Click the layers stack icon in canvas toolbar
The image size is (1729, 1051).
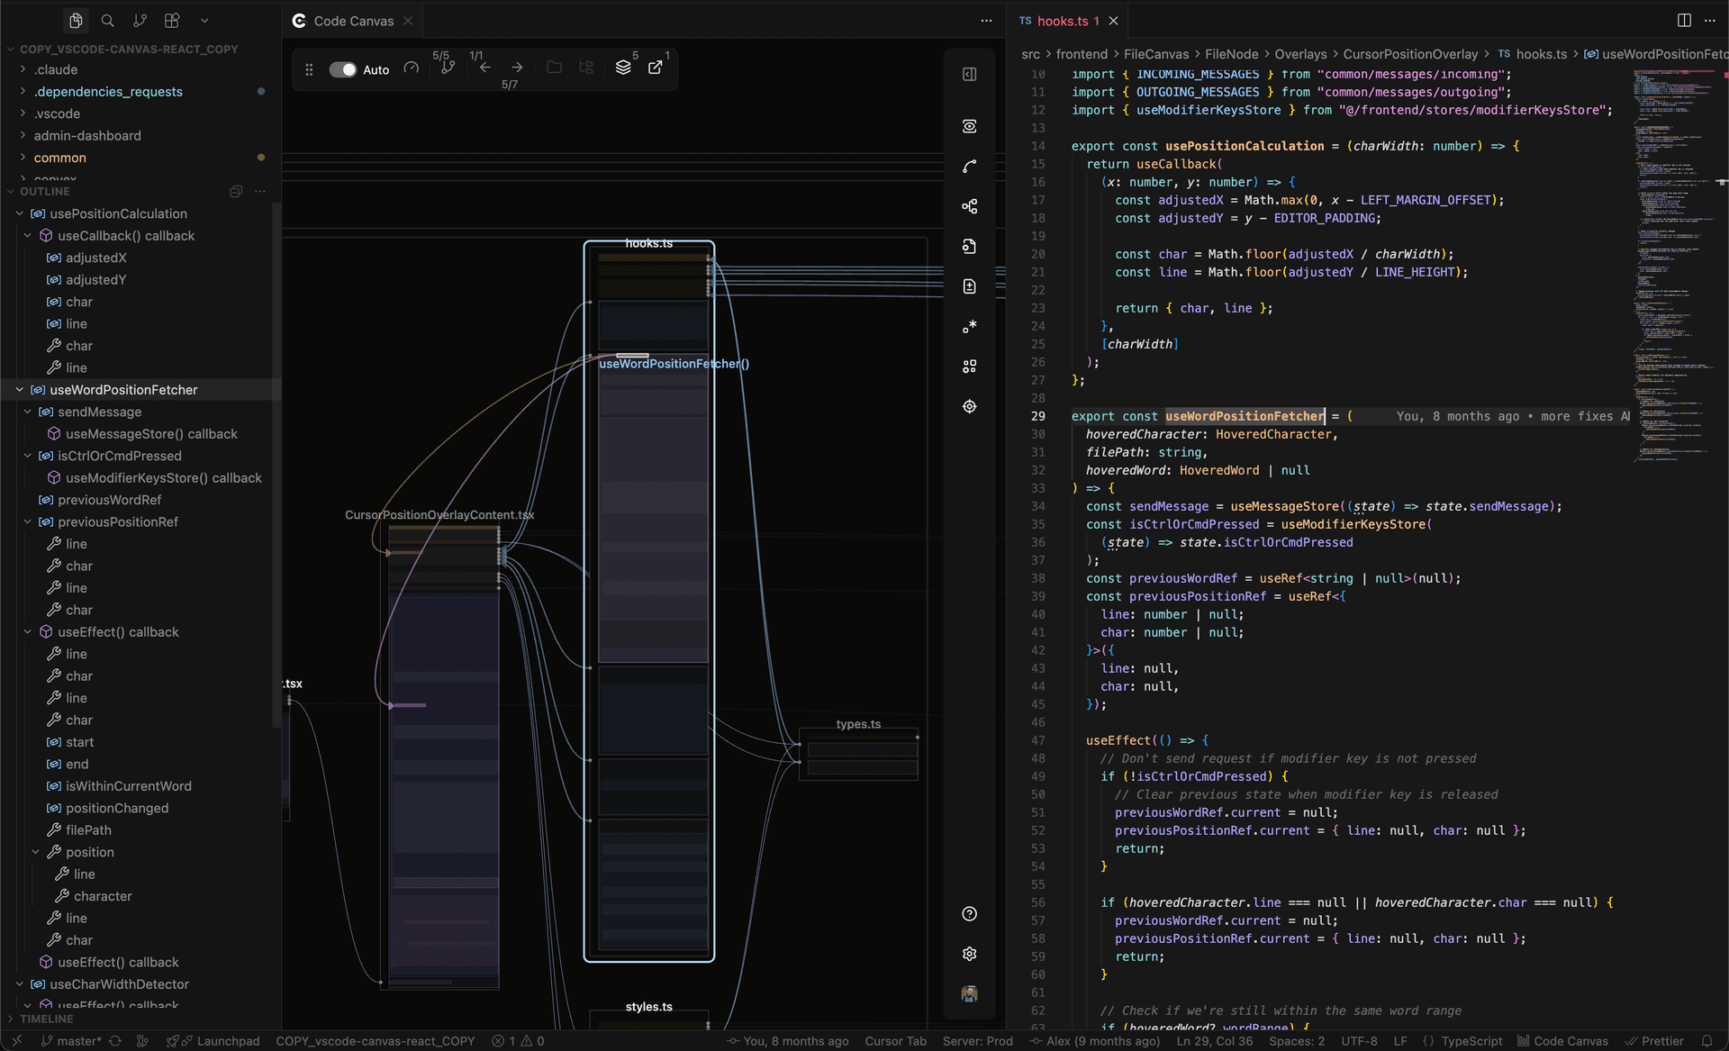tap(623, 68)
